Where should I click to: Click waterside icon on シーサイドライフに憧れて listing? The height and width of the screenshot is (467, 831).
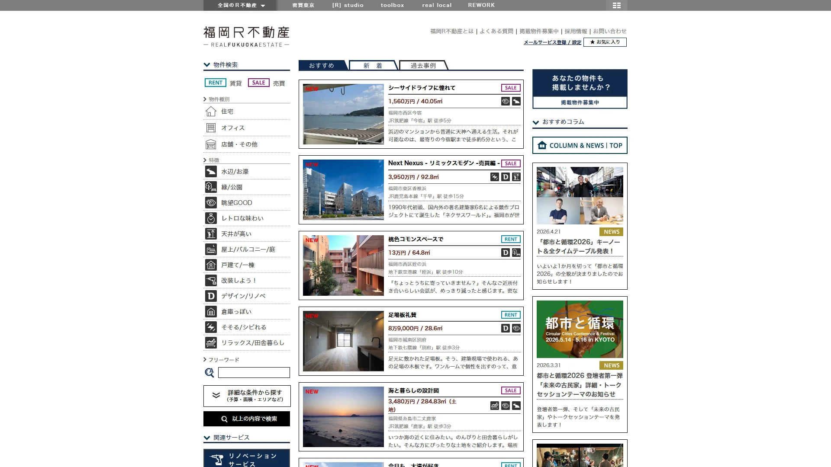pos(516,101)
